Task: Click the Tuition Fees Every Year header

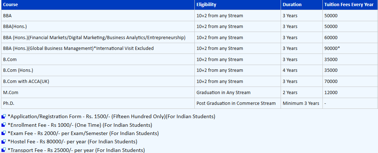Action: tap(349, 5)
